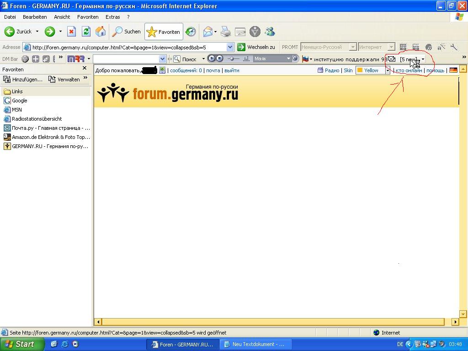Click the address bar URL field
Image resolution: width=468 pixels, height=351 pixels.
(x=125, y=47)
